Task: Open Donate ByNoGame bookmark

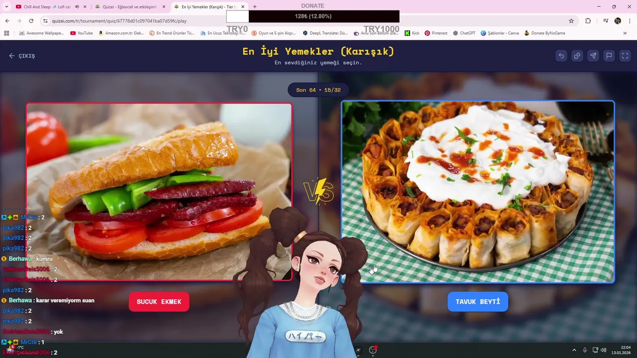Action: (544, 33)
